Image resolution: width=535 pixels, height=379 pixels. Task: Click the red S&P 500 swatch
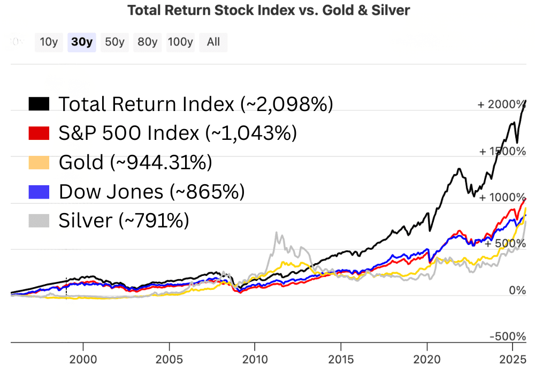[x=39, y=133]
